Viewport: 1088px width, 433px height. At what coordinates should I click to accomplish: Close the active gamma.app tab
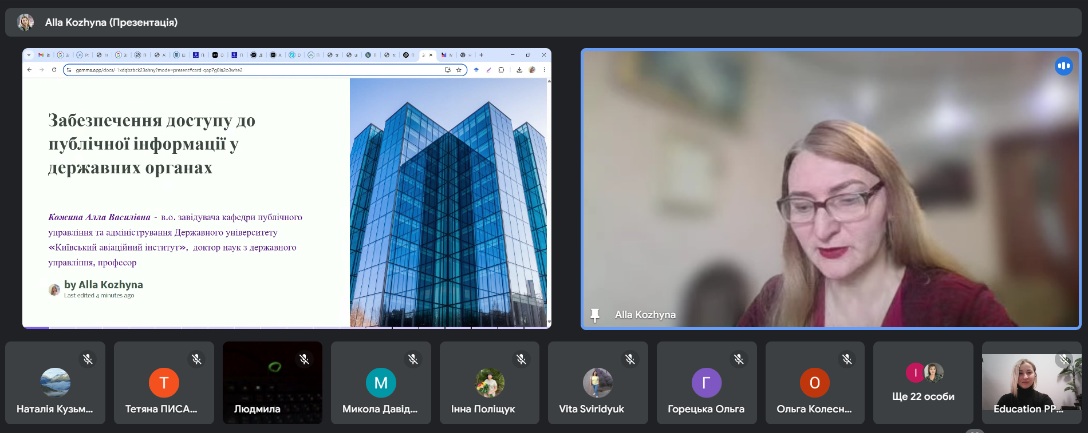click(x=431, y=55)
